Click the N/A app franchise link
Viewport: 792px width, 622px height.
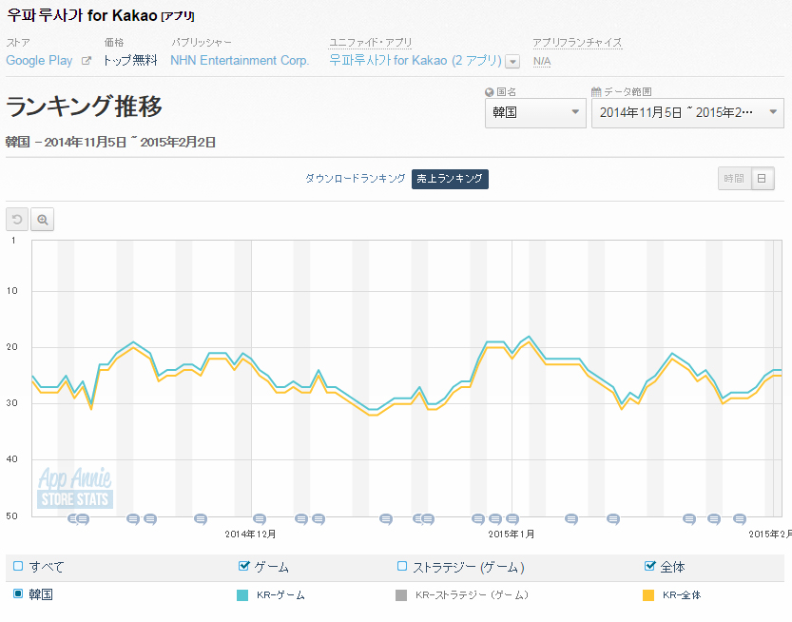(542, 61)
